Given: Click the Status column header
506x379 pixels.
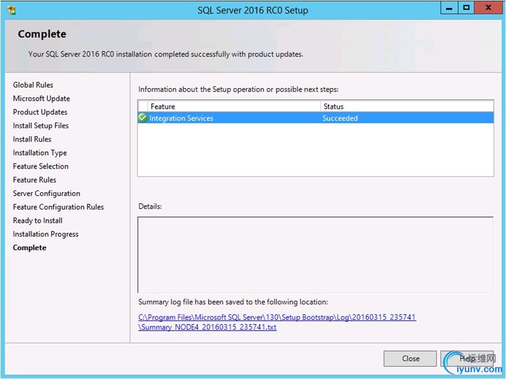Looking at the screenshot, I should [407, 106].
